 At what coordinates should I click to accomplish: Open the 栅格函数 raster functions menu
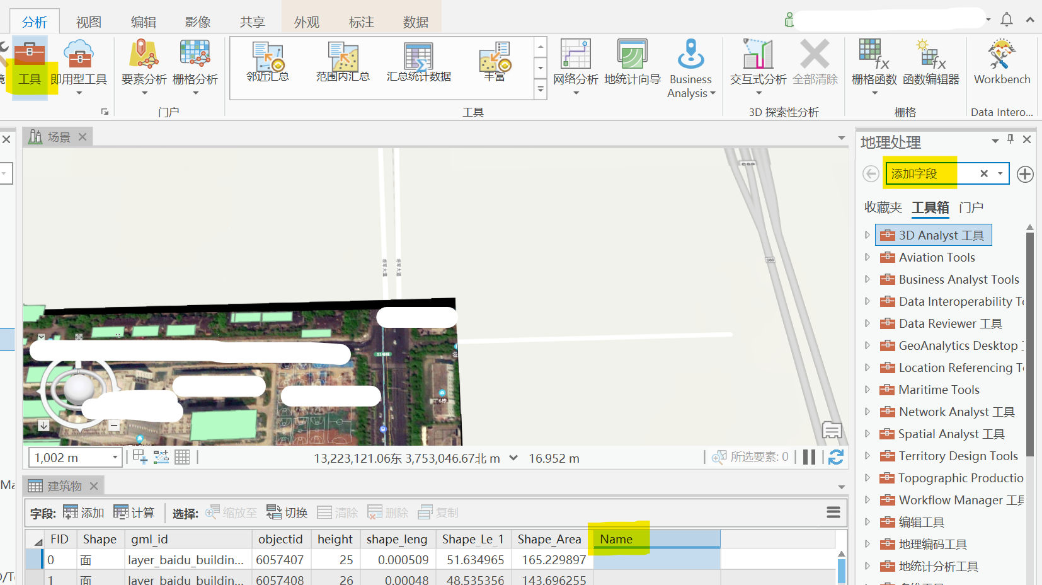pos(874,67)
